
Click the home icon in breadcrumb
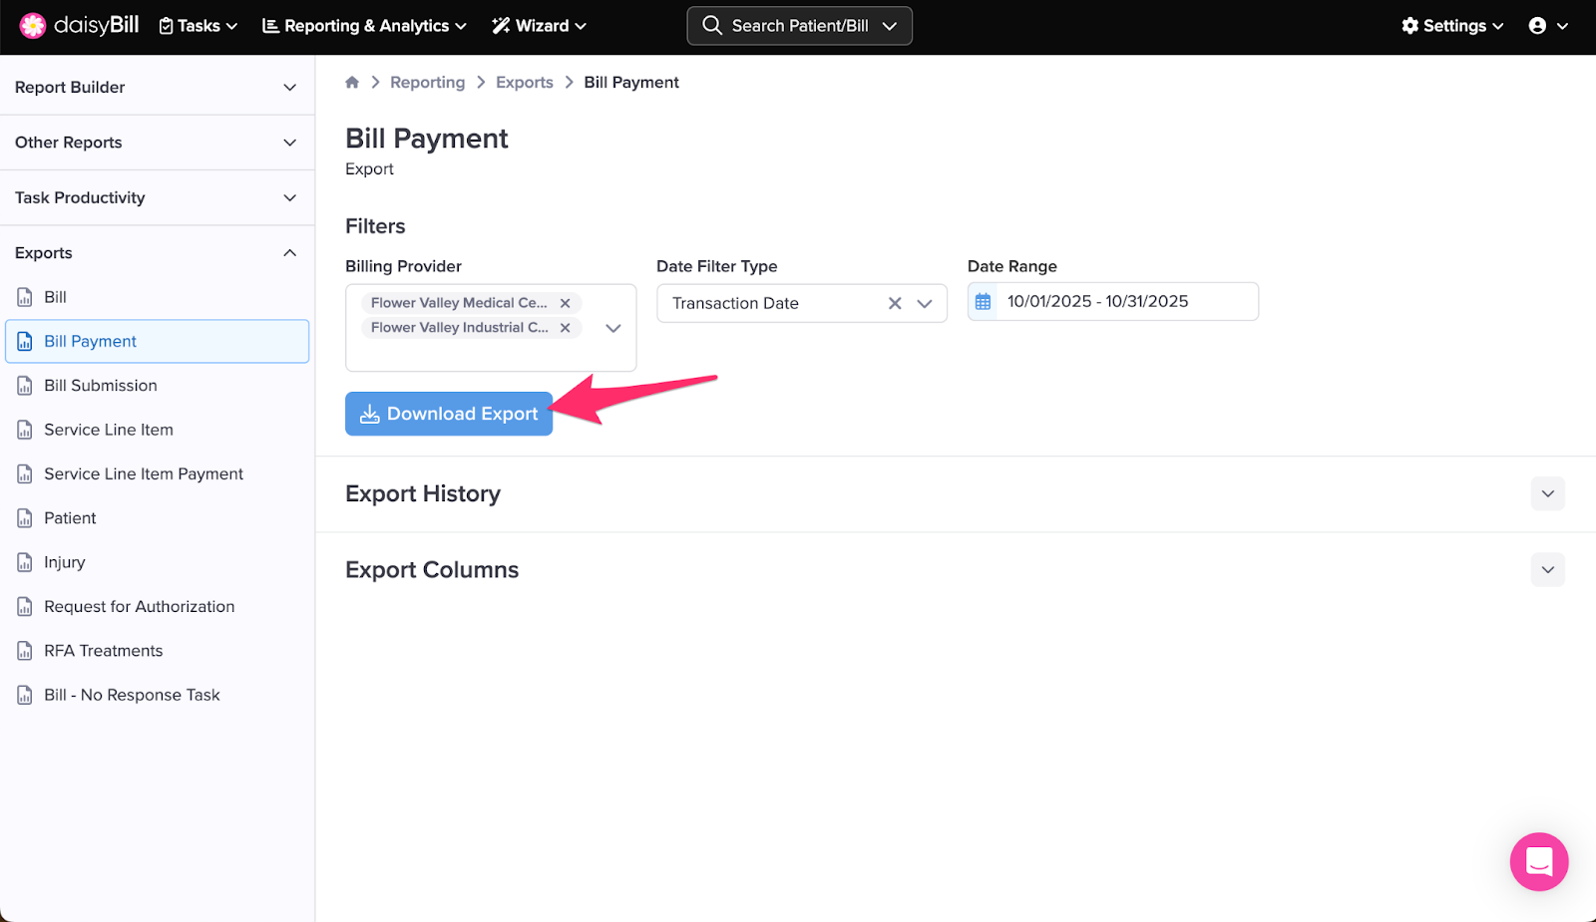[x=352, y=83]
